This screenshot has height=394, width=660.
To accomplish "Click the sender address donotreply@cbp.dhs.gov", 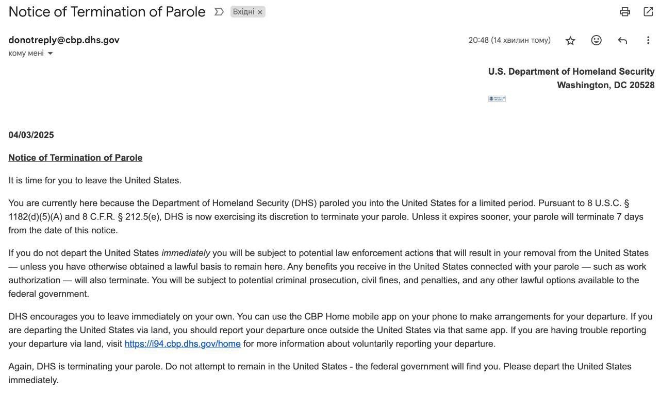I will [64, 40].
